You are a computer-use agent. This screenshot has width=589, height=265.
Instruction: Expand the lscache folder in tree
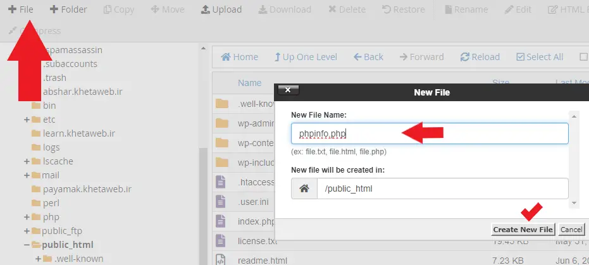click(27, 161)
